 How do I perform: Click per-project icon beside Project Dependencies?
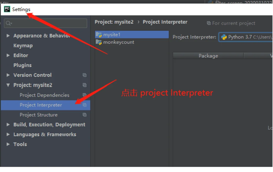coord(84,95)
